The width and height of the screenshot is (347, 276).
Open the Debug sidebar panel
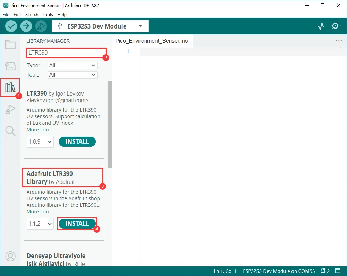point(10,109)
